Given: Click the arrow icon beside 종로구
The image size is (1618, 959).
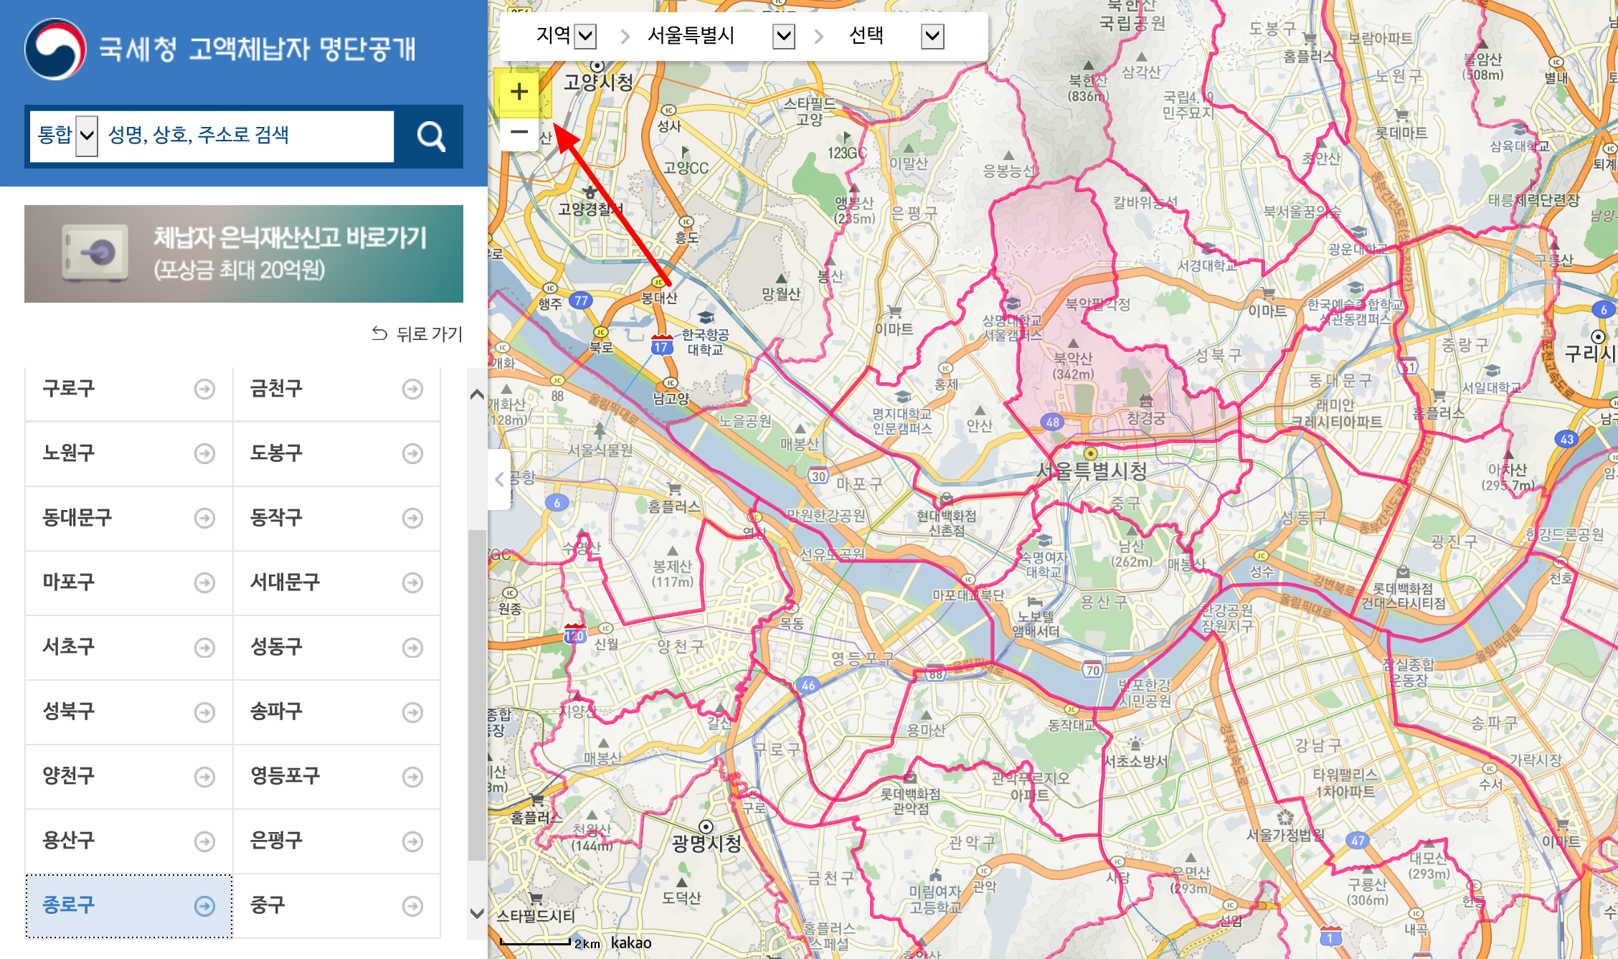Looking at the screenshot, I should tap(204, 906).
